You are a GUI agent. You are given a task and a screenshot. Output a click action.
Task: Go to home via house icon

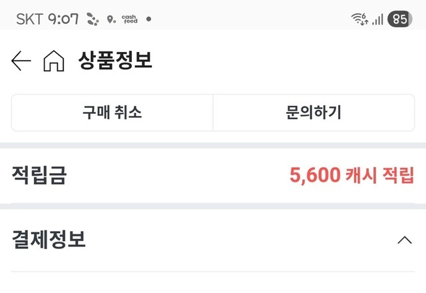pos(53,61)
